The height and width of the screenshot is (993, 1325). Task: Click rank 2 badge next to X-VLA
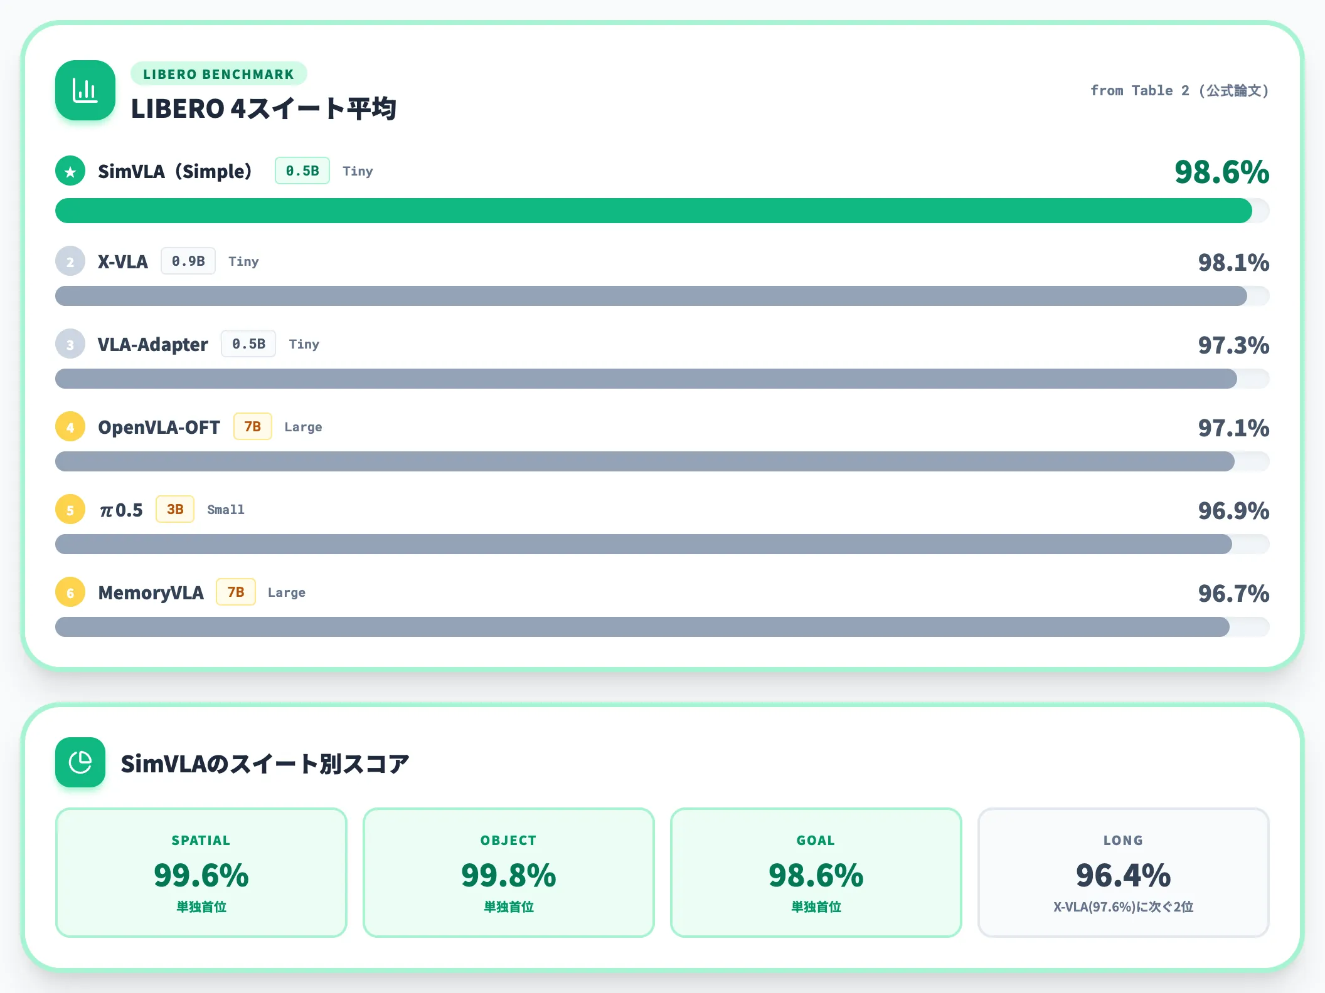(x=70, y=261)
